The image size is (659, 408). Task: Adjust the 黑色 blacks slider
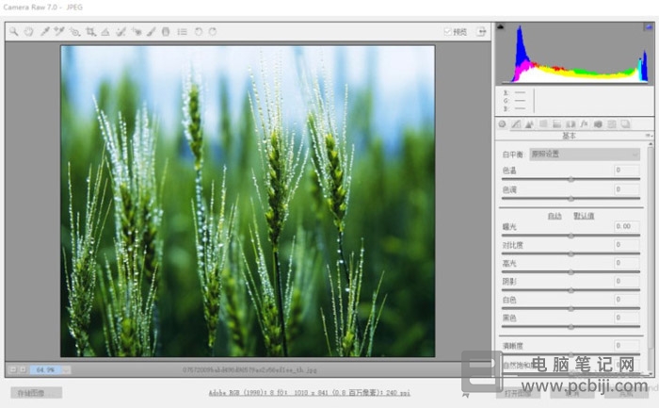pos(571,327)
